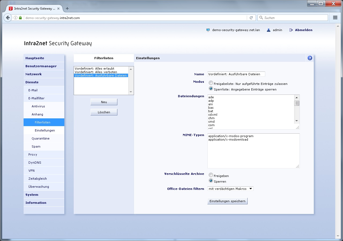Open a new browser tab with plus
Screen dimensions: 343x241
pyautogui.click(x=67, y=9)
